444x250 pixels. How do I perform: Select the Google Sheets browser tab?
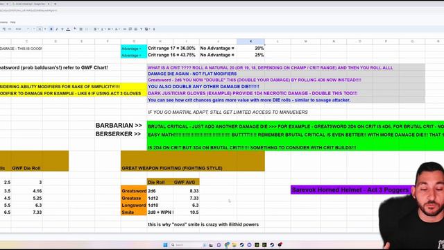[x=31, y=4]
